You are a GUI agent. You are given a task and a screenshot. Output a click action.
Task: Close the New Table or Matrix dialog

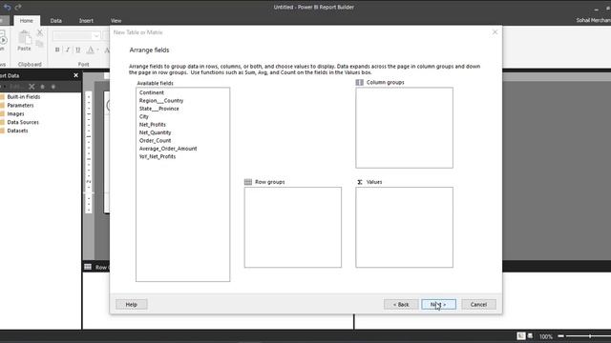[495, 32]
